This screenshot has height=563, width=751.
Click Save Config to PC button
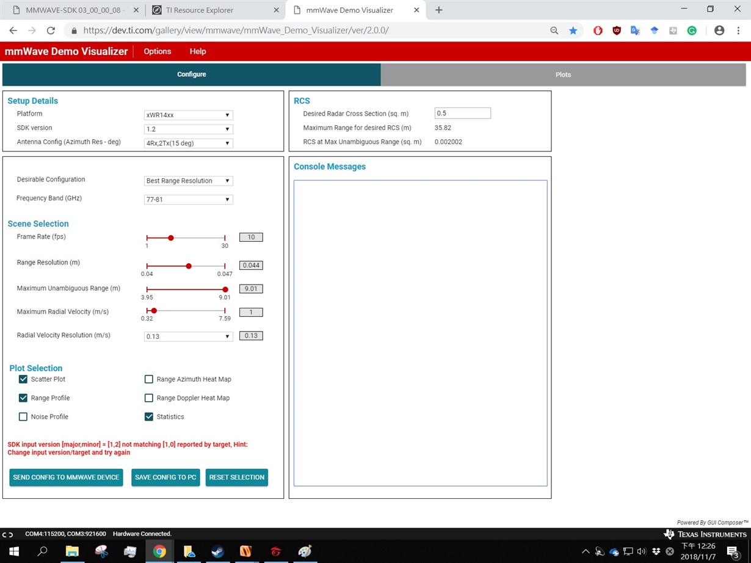165,478
